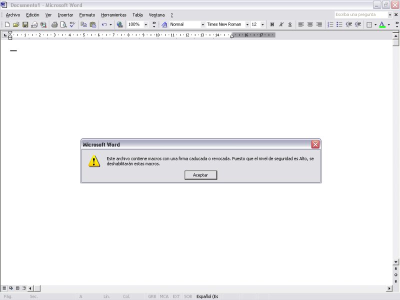
Task: Decrease the paragraph indent
Action: (x=348, y=24)
